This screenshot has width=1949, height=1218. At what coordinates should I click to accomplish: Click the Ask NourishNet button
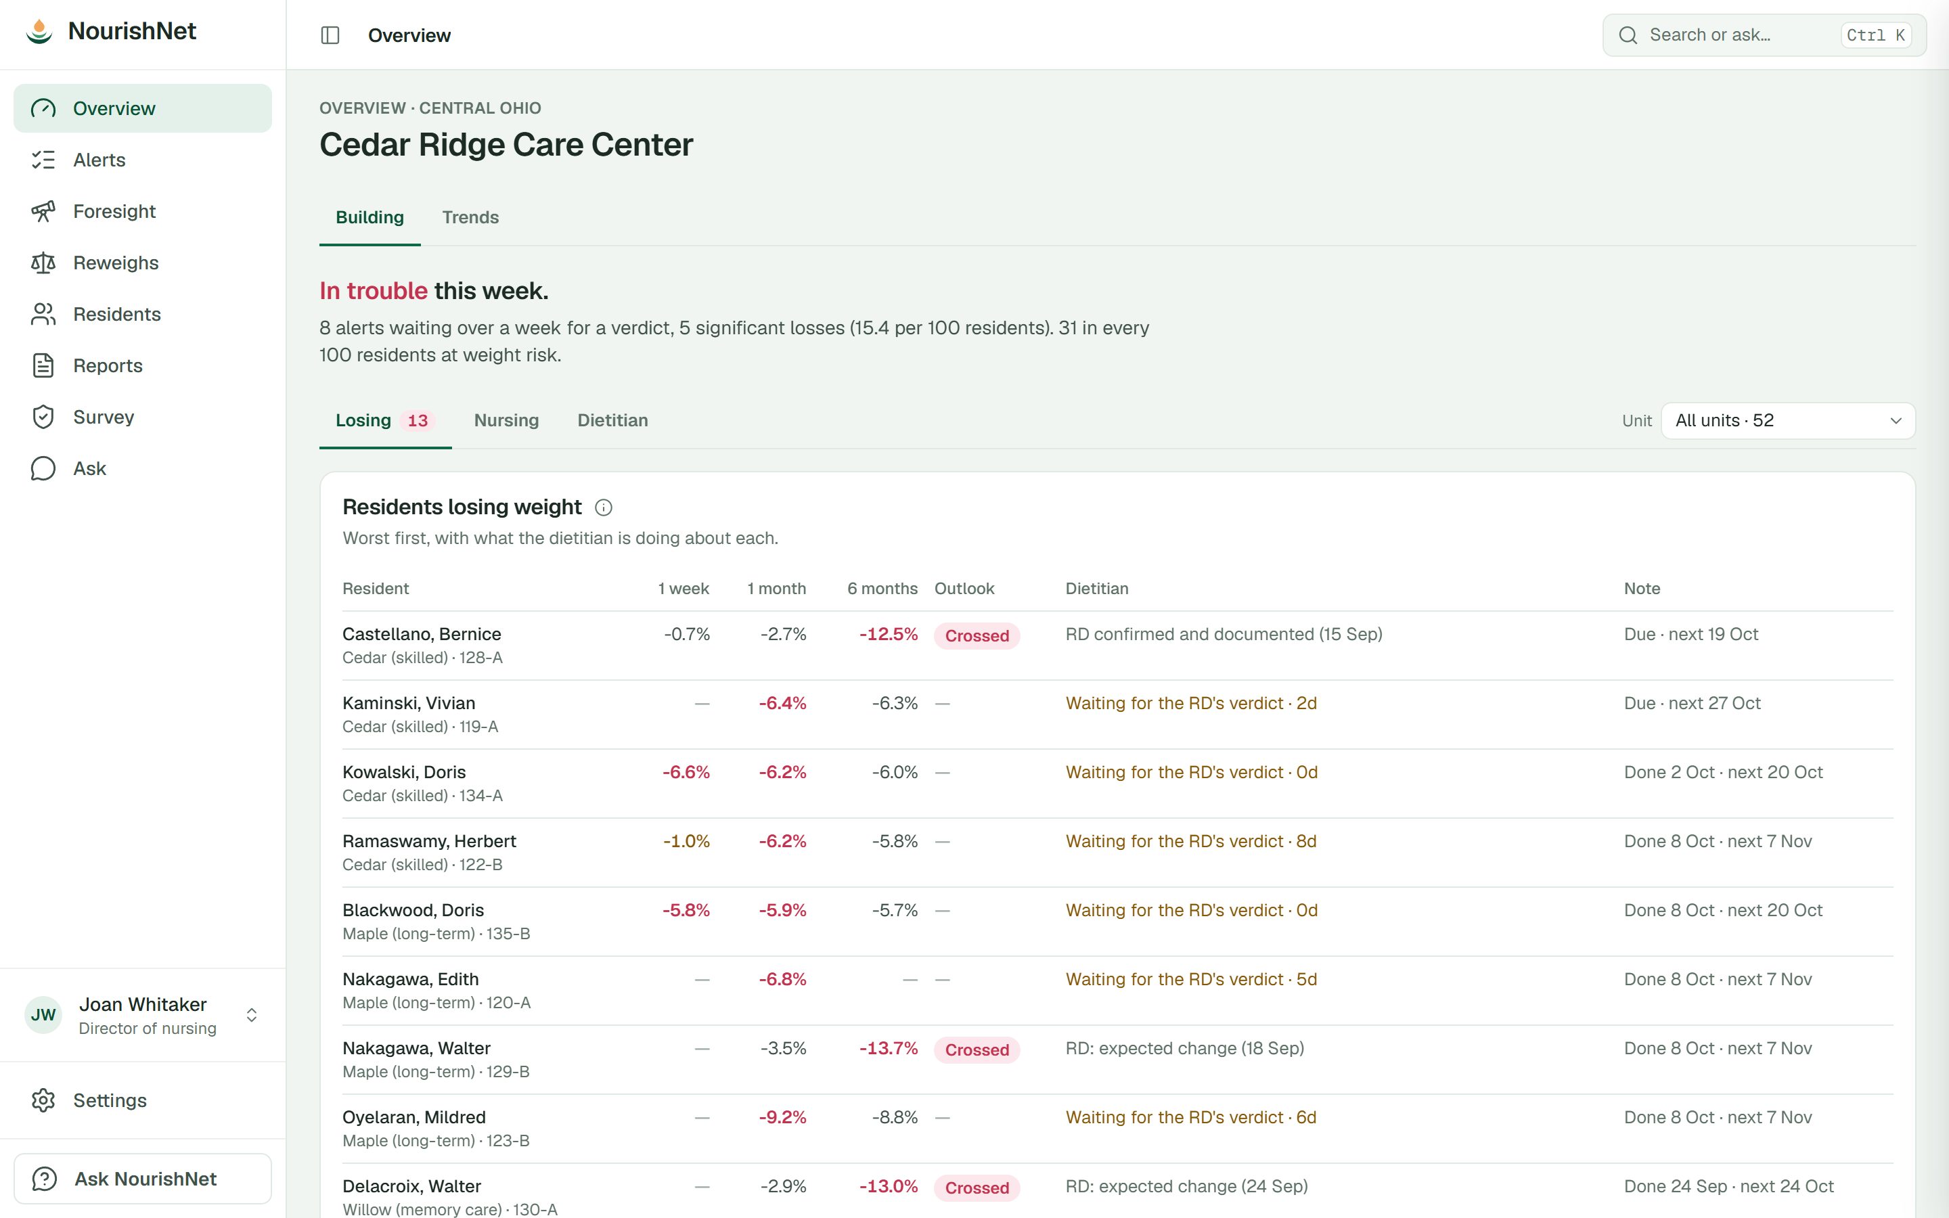143,1179
